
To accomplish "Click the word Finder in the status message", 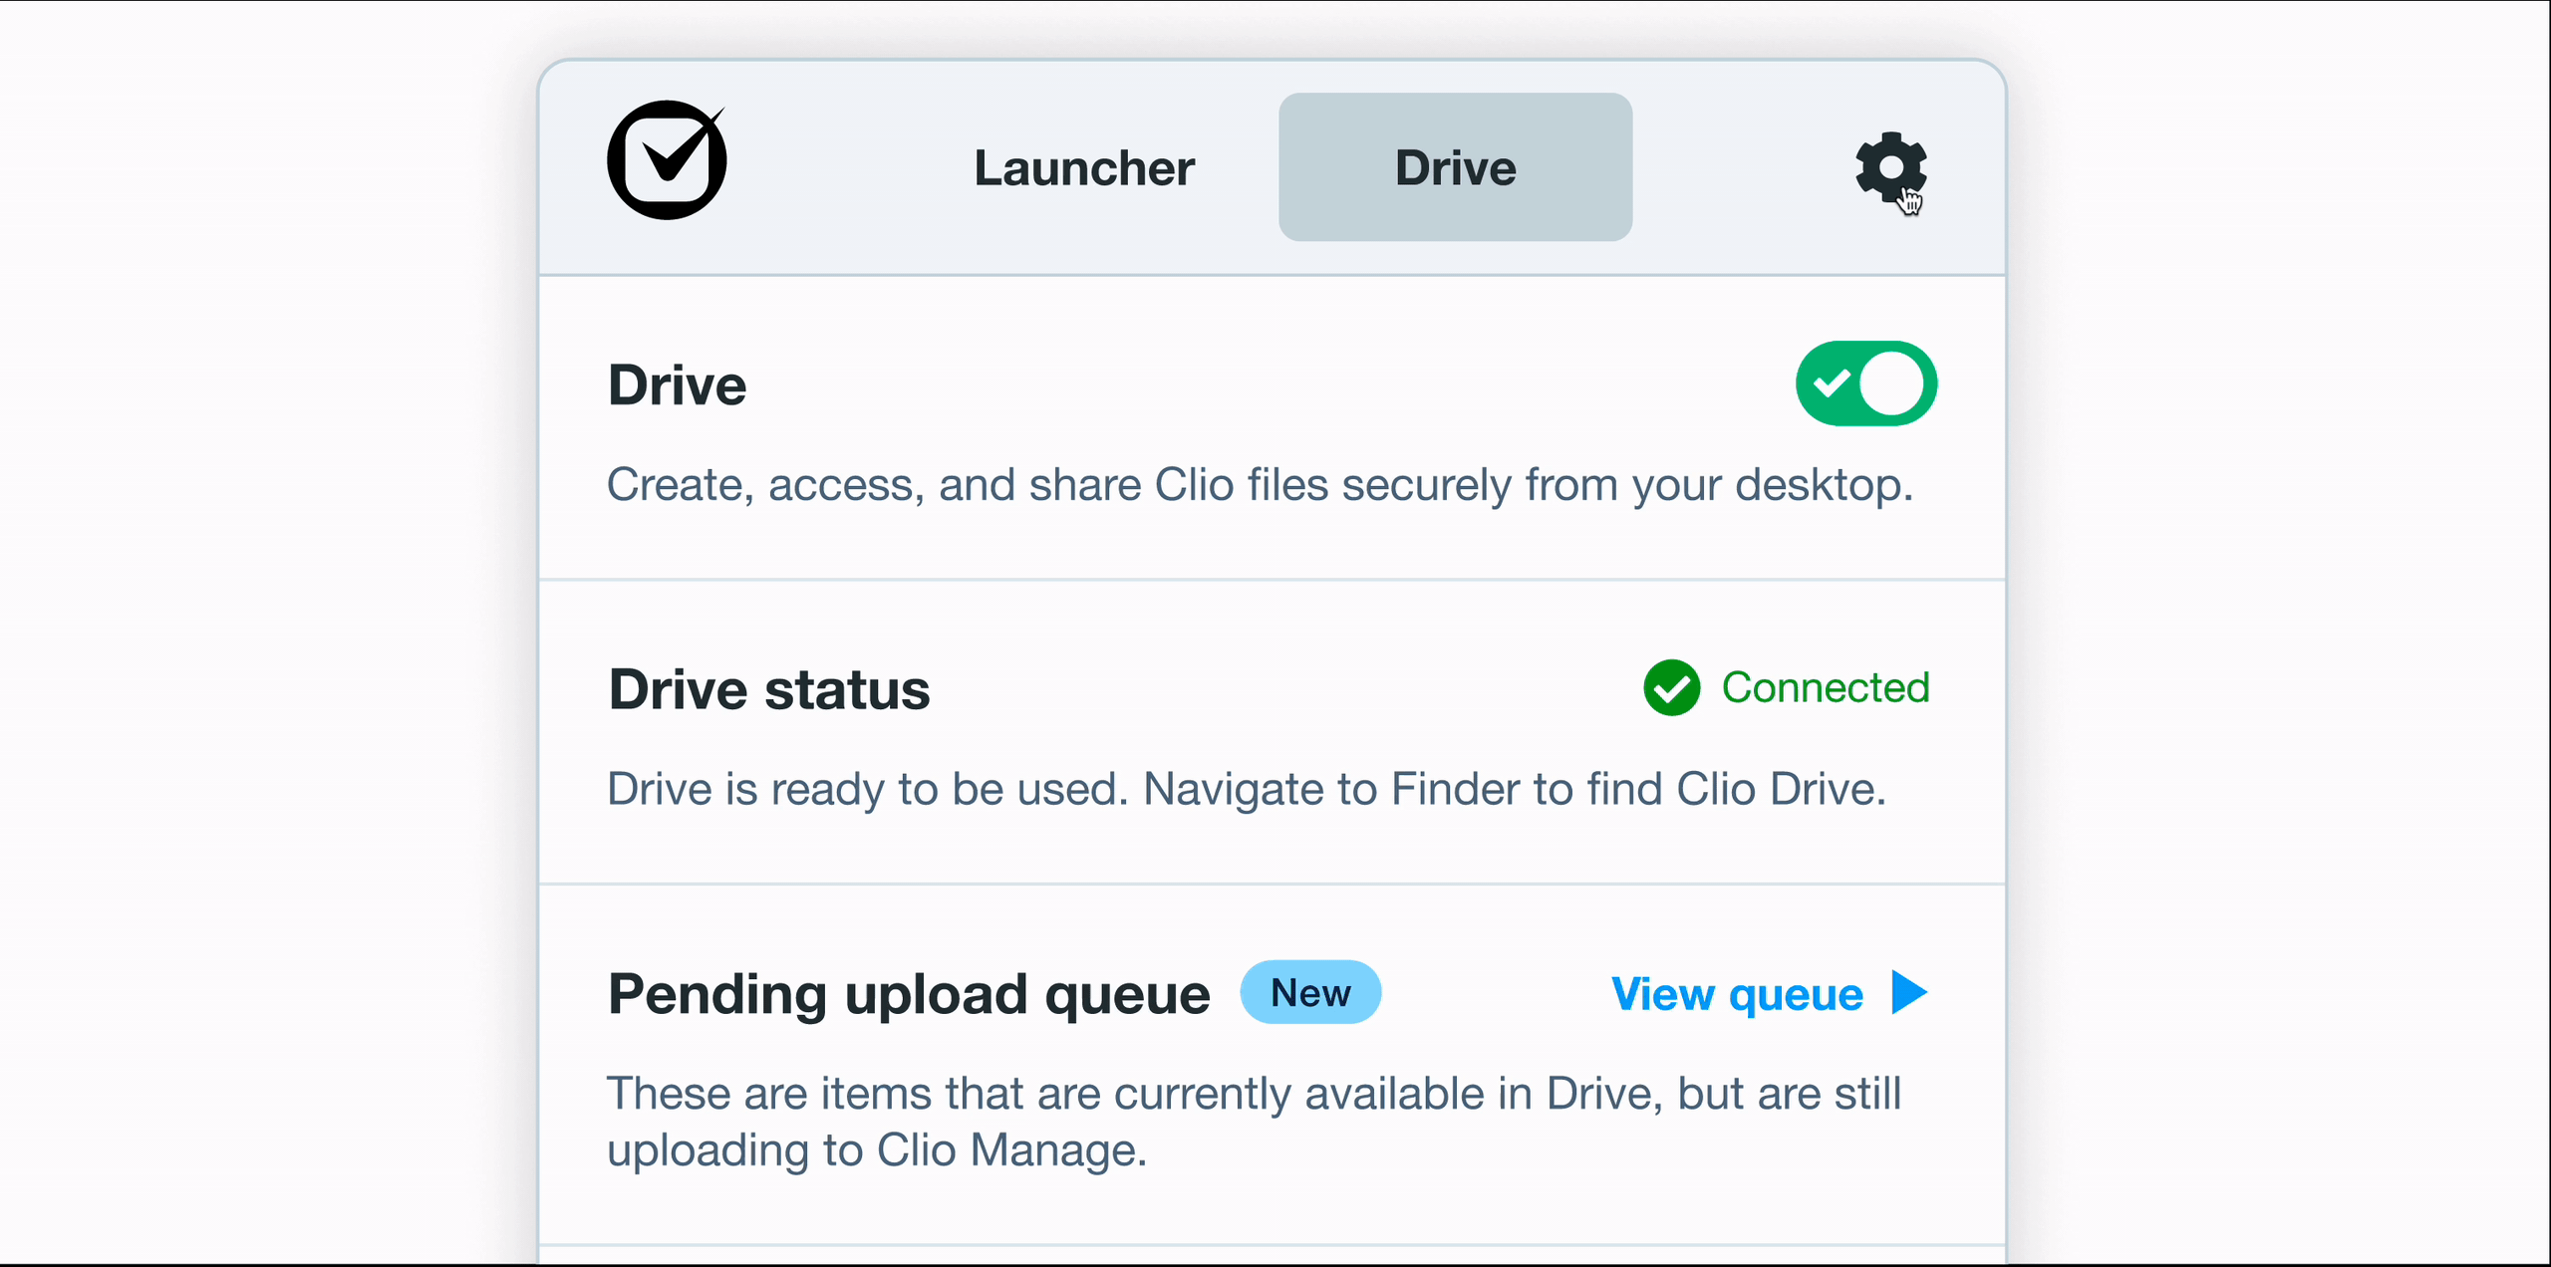I will pos(1456,790).
